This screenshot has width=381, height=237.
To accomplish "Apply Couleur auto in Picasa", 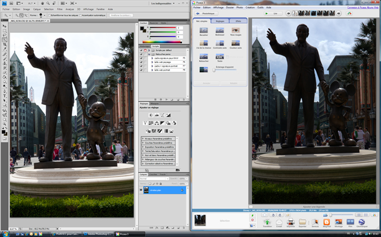I will (x=236, y=43).
